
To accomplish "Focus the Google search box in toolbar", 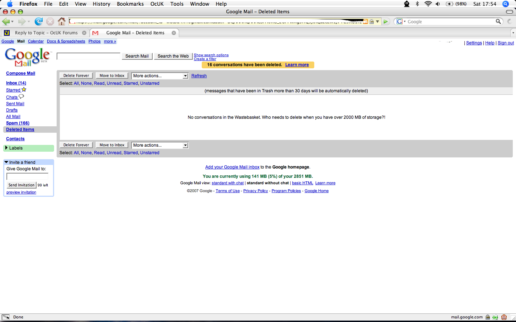I will (x=451, y=21).
